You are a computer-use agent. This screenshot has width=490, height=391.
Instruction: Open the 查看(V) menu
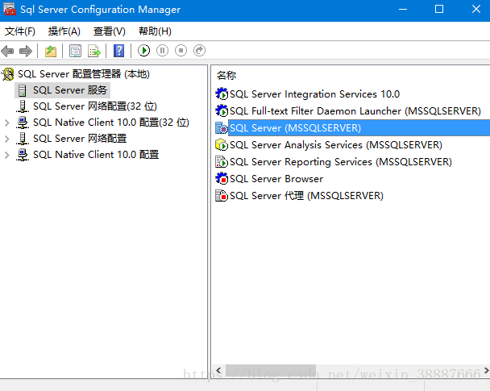[110, 31]
